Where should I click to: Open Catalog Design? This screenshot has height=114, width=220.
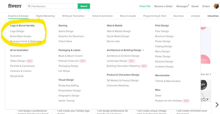click(164, 46)
